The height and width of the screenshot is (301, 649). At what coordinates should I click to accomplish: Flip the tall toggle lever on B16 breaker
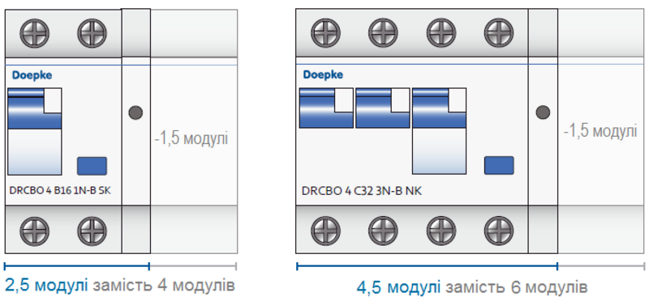(35, 131)
